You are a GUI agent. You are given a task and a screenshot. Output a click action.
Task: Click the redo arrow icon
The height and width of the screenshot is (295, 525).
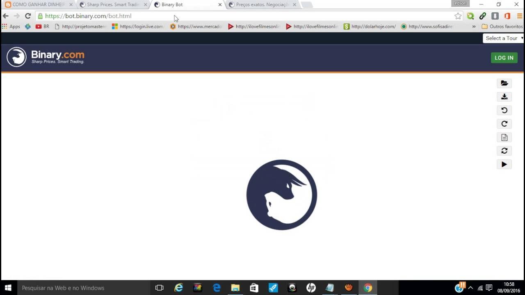point(504,124)
